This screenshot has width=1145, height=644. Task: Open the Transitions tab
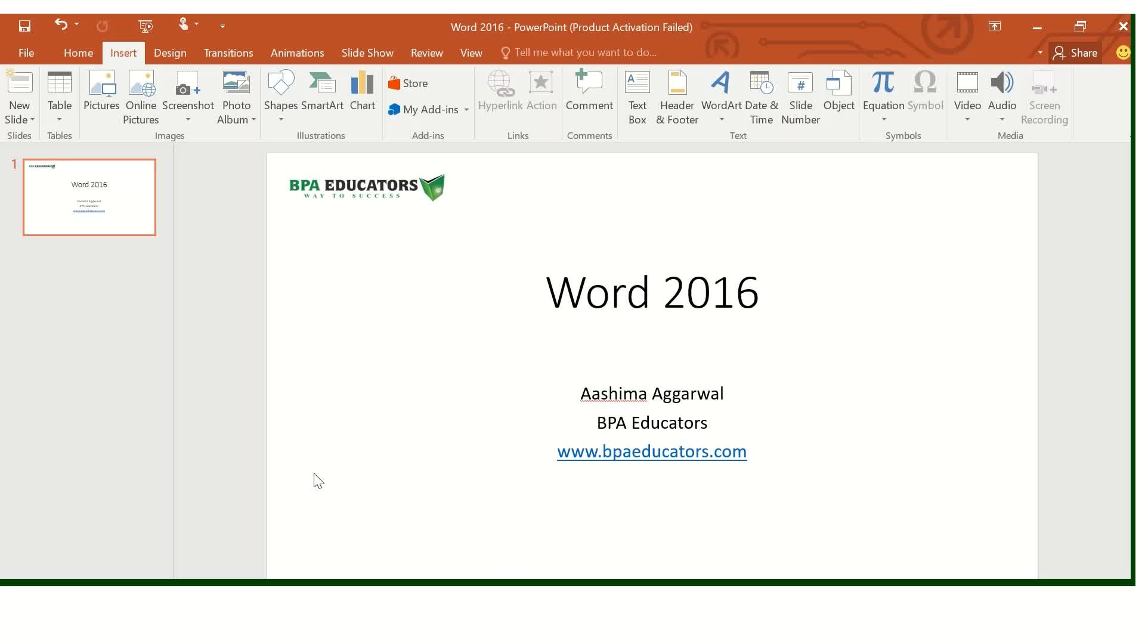coord(228,53)
